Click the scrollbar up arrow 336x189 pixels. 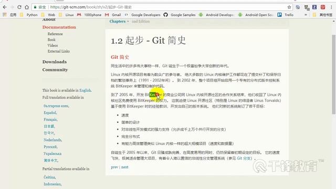point(334,21)
